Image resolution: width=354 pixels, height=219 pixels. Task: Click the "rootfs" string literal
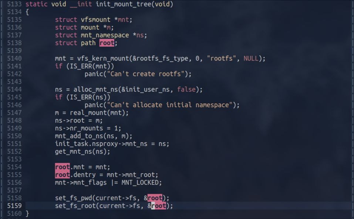click(221, 58)
